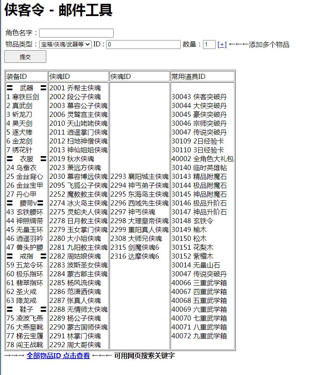This screenshot has height=375, width=336.
Task: Click the 数量 quantity field
Action: coord(209,44)
